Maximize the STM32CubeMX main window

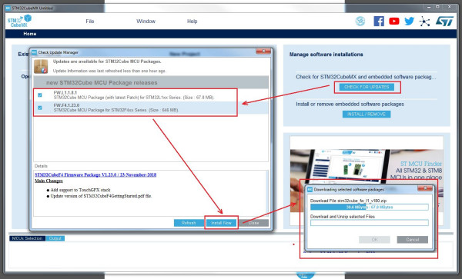coord(438,7)
